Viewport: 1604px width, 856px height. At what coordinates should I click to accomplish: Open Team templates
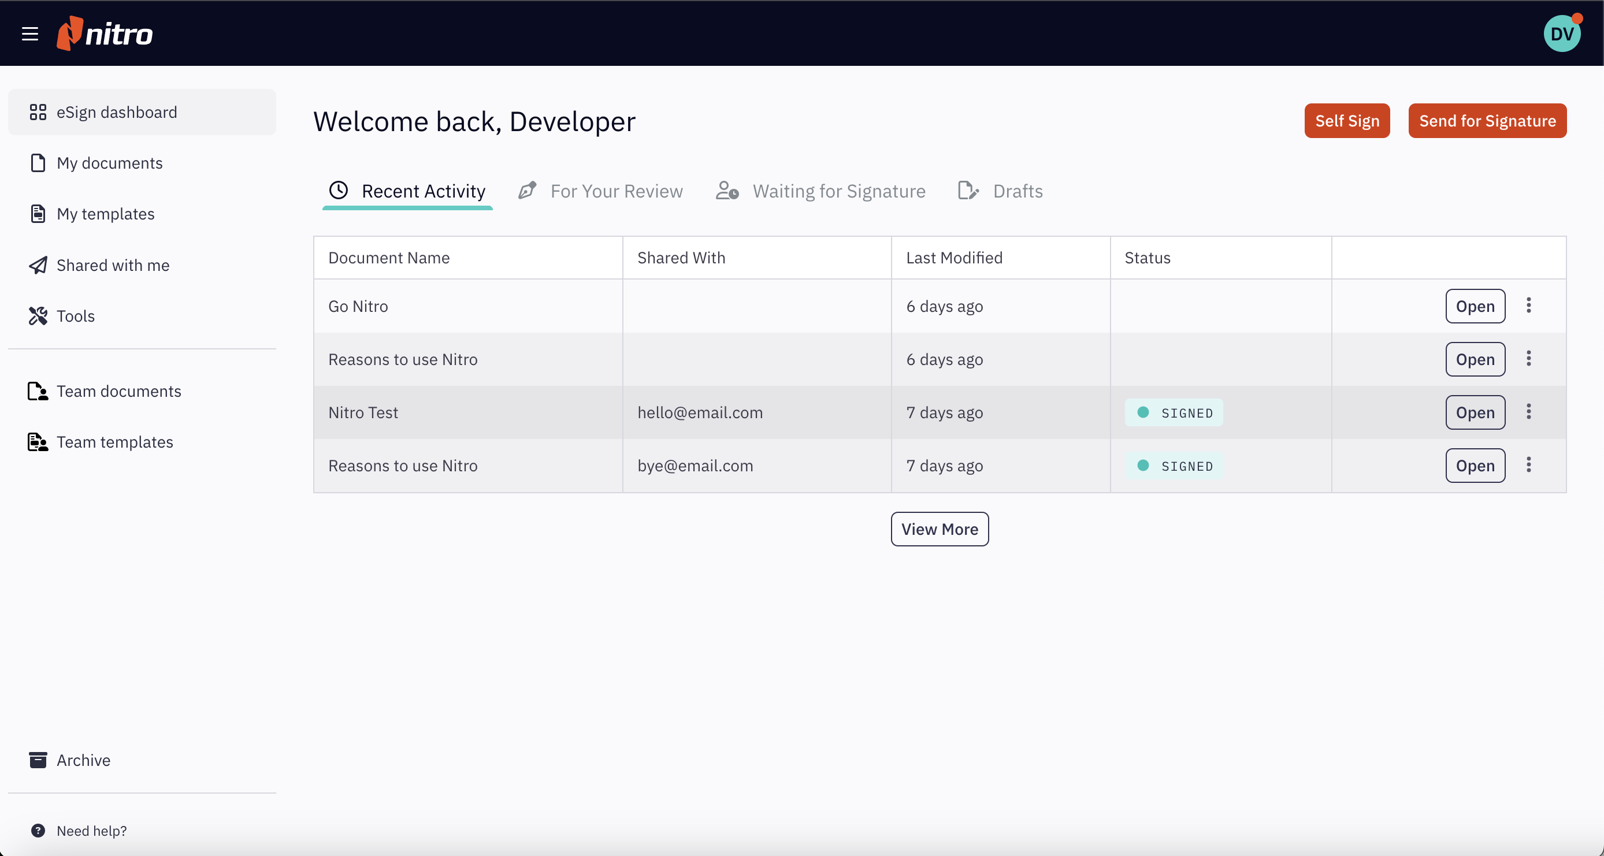click(x=114, y=442)
